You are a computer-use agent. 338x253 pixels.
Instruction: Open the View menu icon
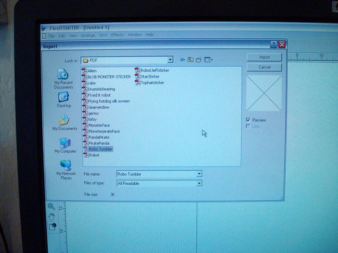click(x=208, y=59)
